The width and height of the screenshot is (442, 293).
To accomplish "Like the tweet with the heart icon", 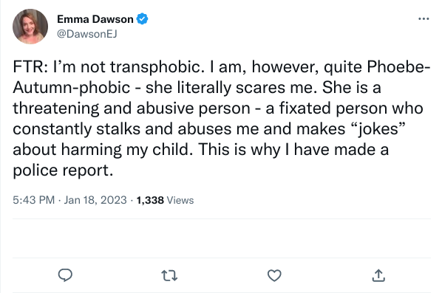I will point(274,275).
